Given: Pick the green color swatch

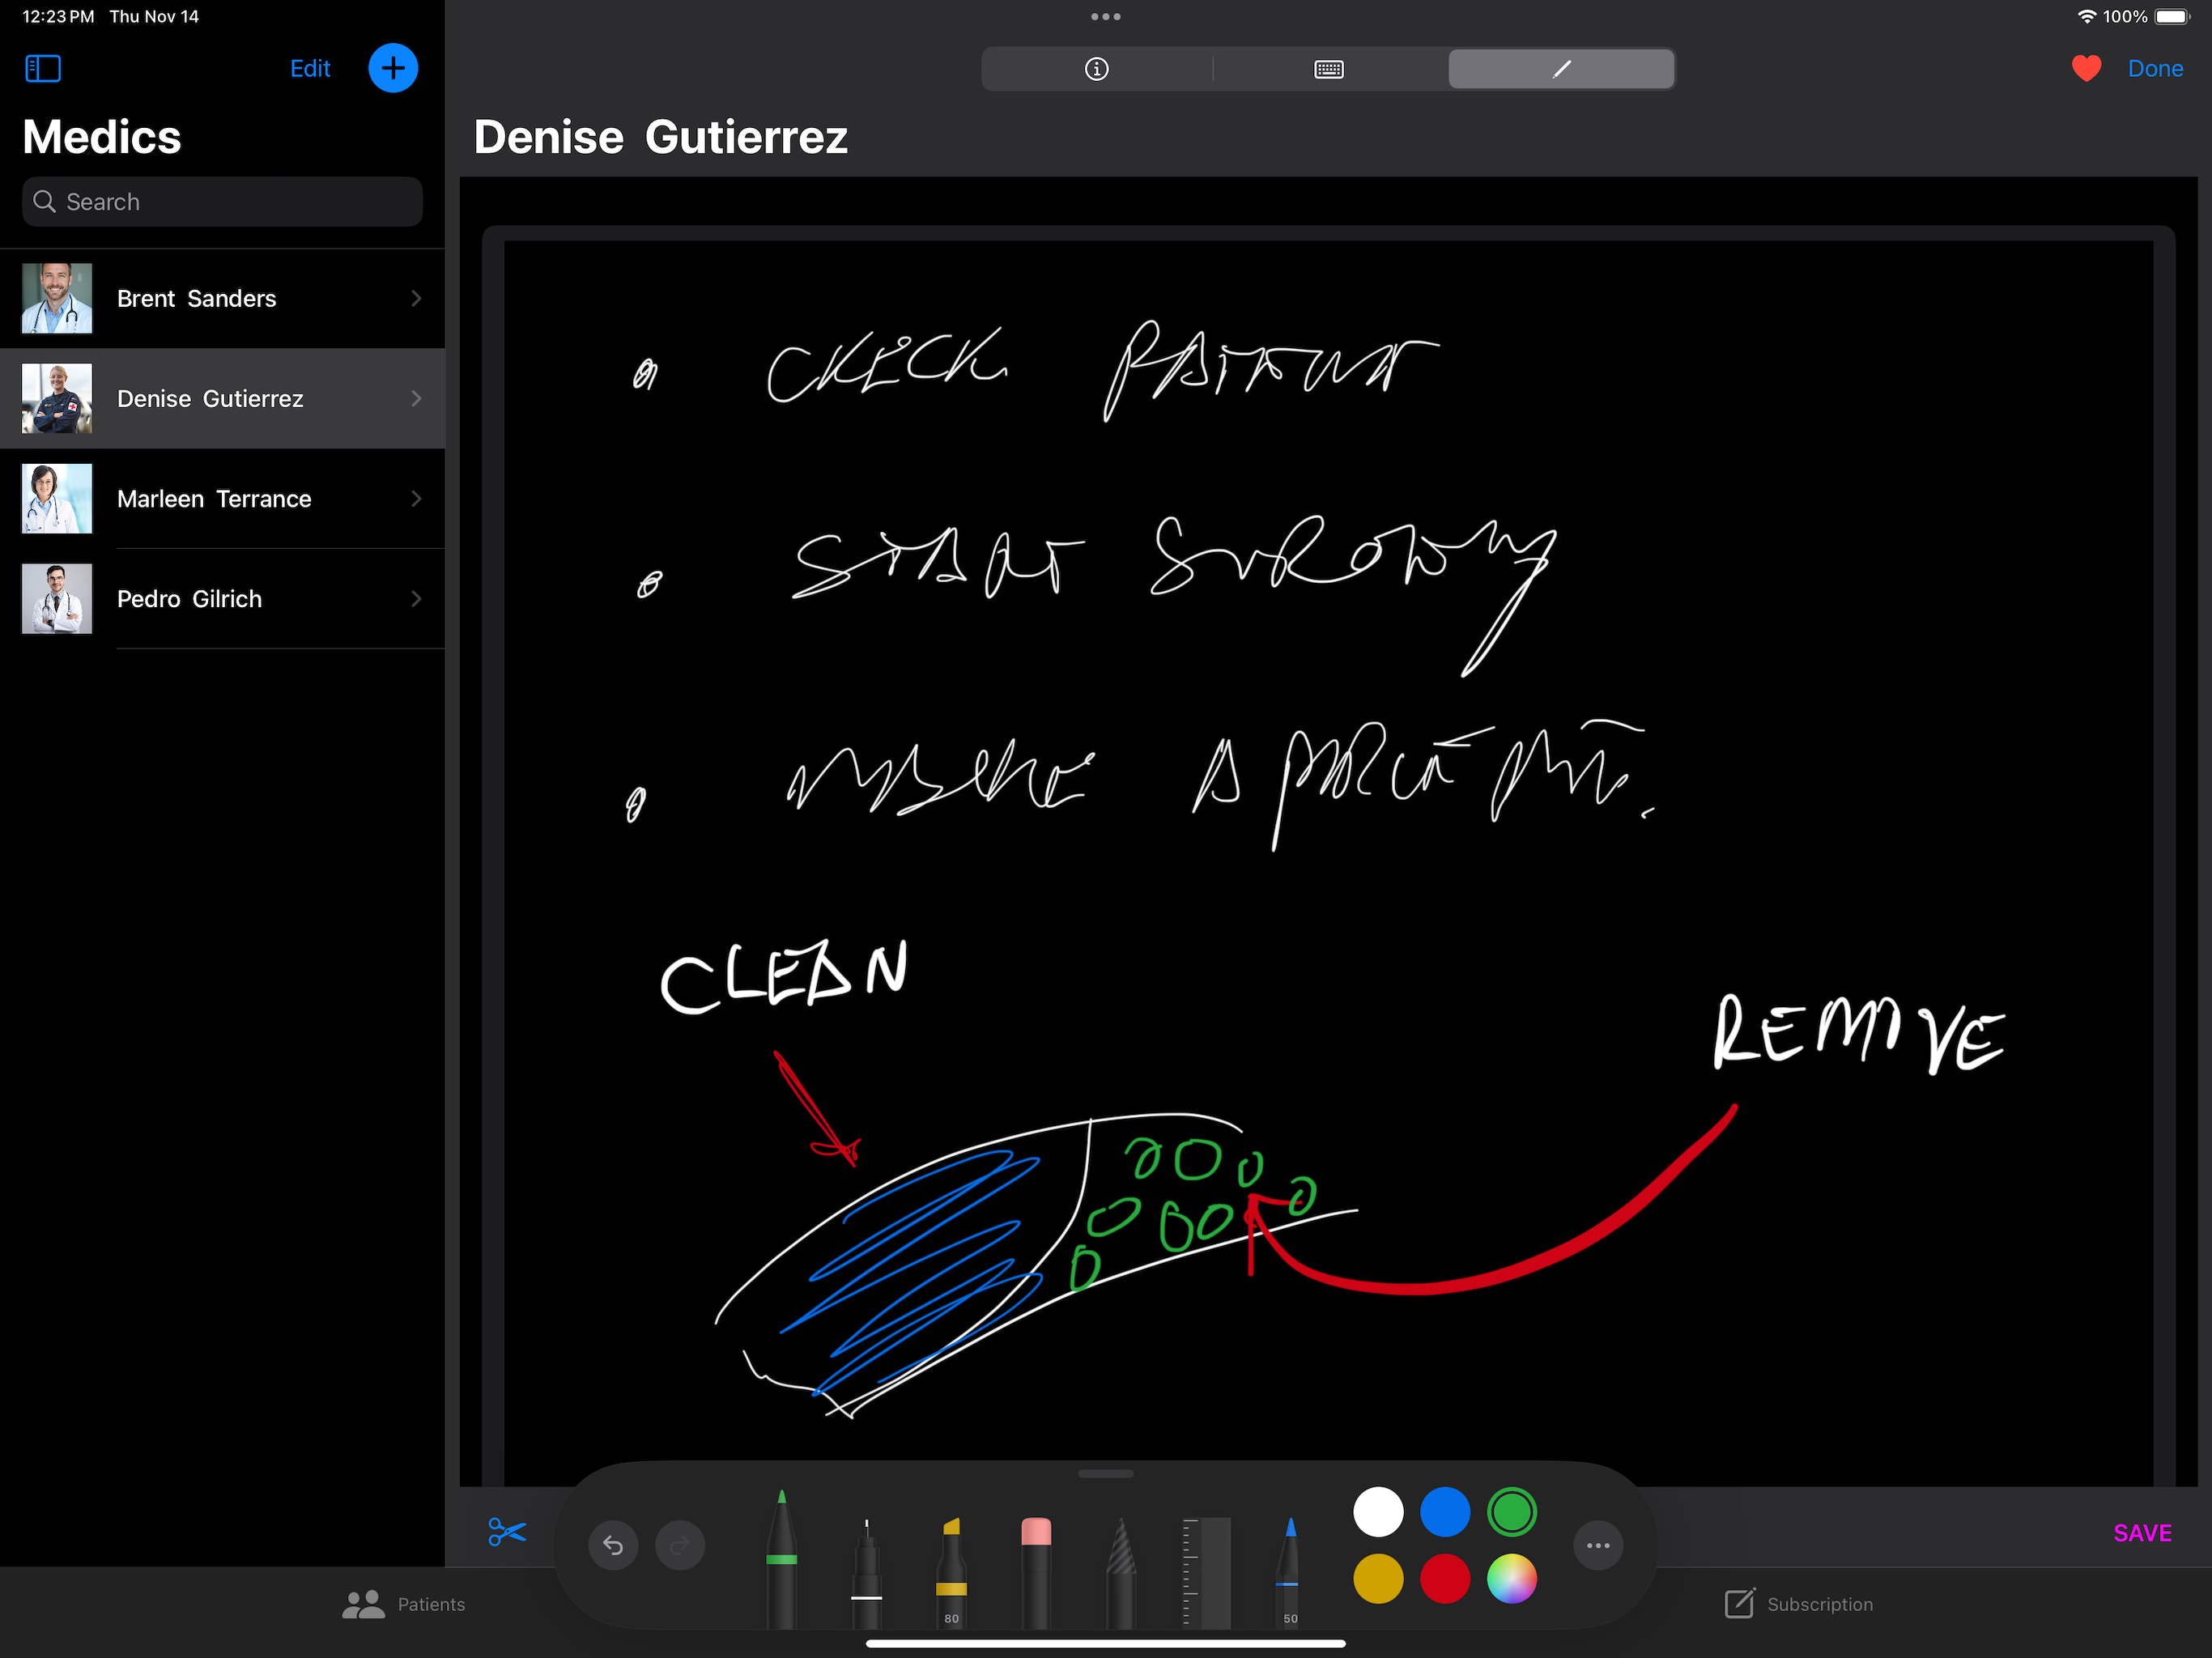Looking at the screenshot, I should tap(1511, 1512).
